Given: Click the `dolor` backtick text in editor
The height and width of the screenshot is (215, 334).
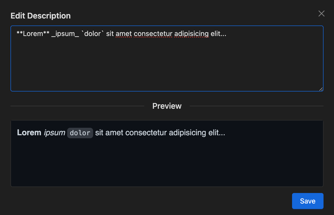Looking at the screenshot, I should tap(93, 34).
